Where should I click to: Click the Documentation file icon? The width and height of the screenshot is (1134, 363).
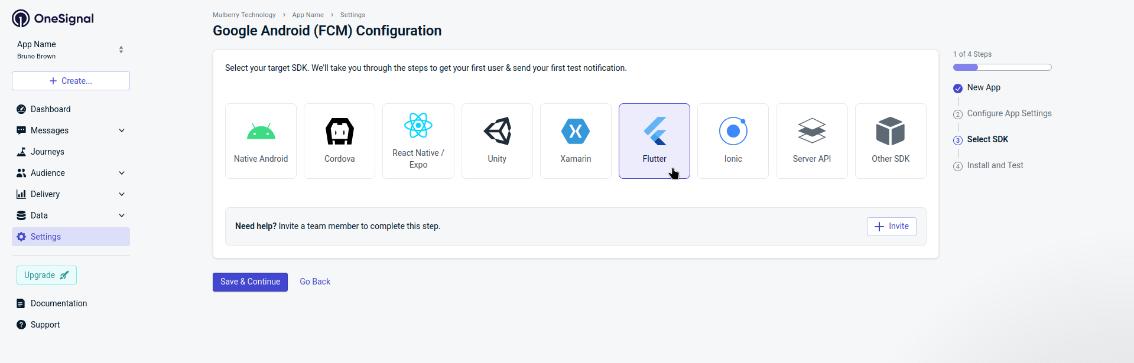pyautogui.click(x=21, y=303)
